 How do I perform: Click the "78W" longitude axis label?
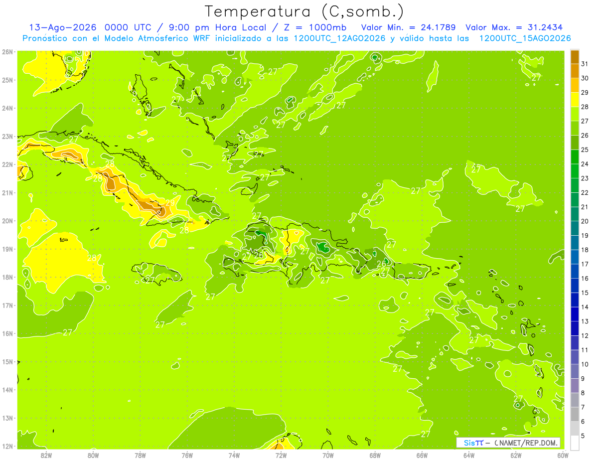coord(141,455)
